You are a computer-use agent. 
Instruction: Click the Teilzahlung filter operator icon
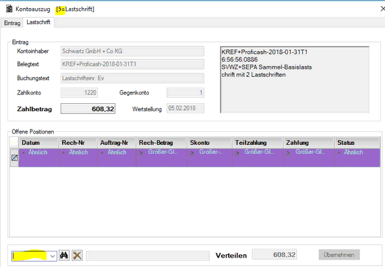tap(237, 153)
